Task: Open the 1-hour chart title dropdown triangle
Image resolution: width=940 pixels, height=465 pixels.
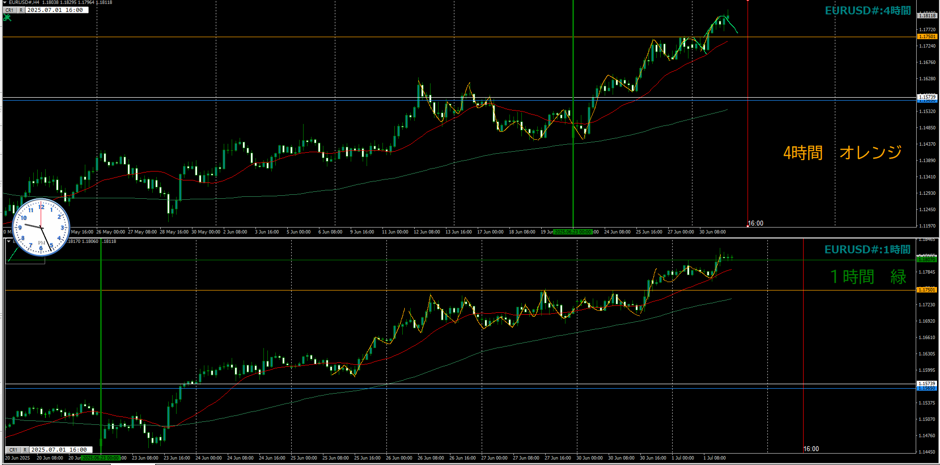Action: [x=8, y=241]
